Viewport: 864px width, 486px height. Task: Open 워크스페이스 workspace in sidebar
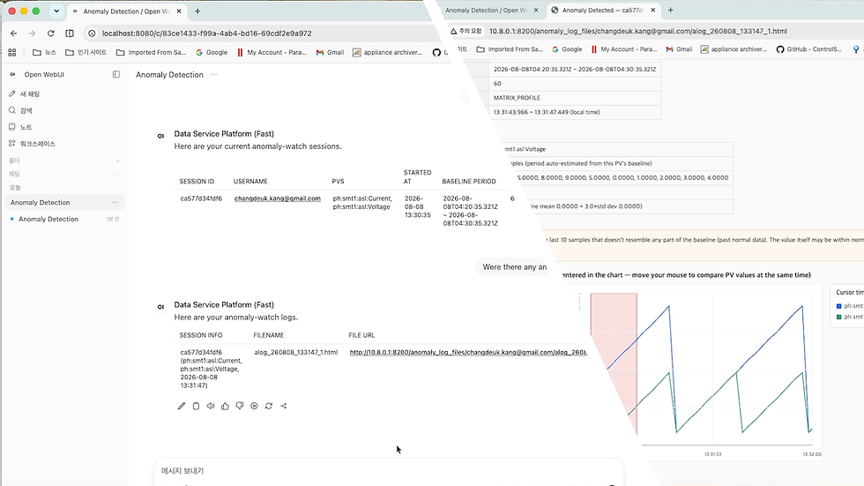point(32,144)
